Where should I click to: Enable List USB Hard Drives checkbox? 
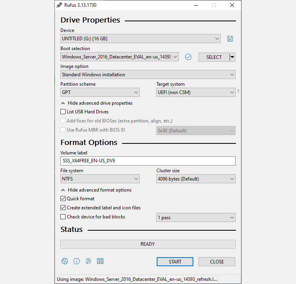click(63, 112)
